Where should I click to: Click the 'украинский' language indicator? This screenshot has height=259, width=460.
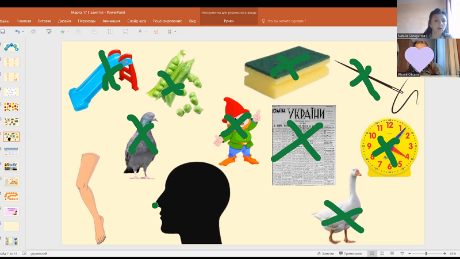click(x=39, y=253)
